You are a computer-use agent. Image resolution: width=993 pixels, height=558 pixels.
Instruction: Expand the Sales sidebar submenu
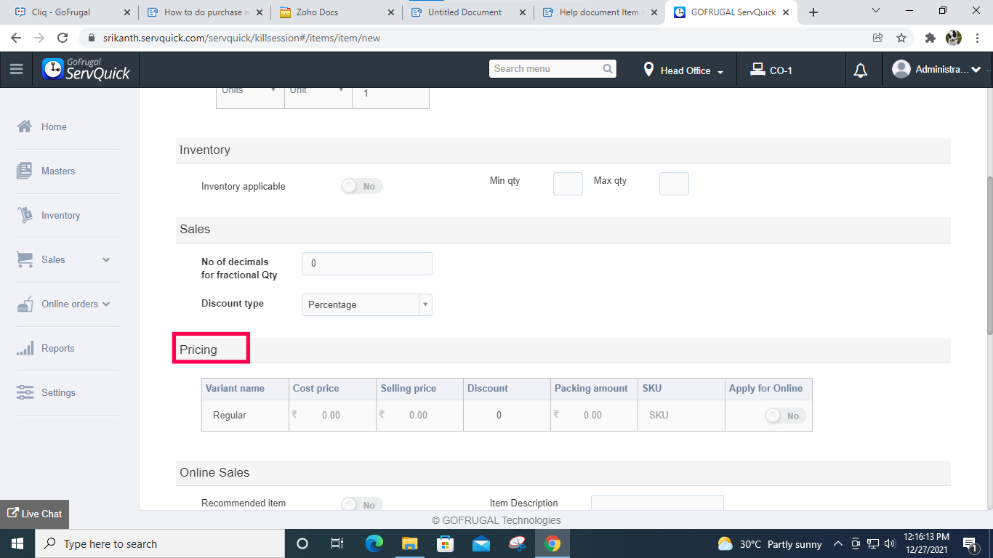coord(106,259)
